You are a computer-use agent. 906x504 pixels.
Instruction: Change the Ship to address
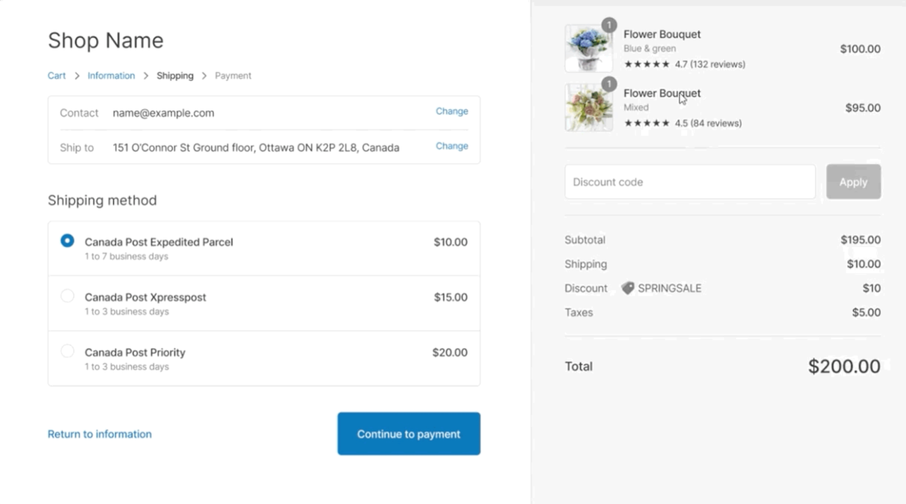(x=451, y=146)
